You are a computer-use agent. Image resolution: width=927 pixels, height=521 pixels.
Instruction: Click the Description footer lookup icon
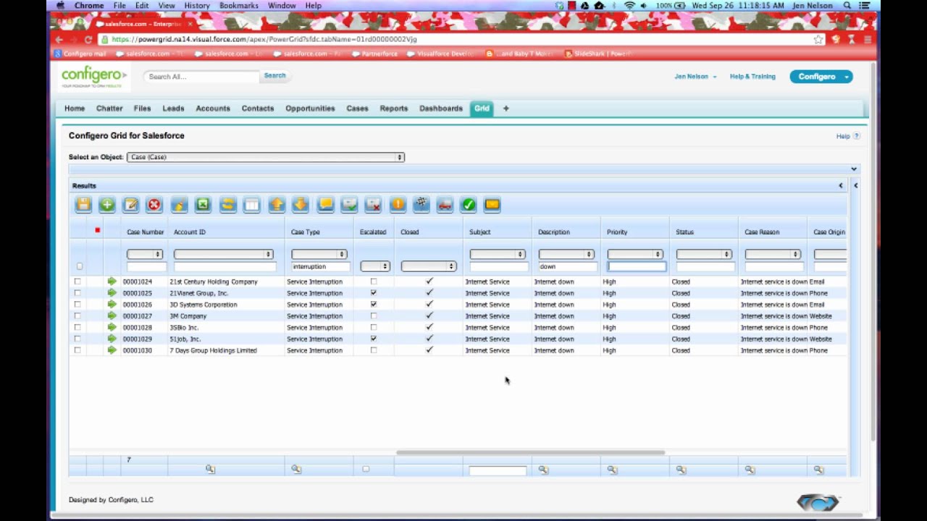coord(543,470)
